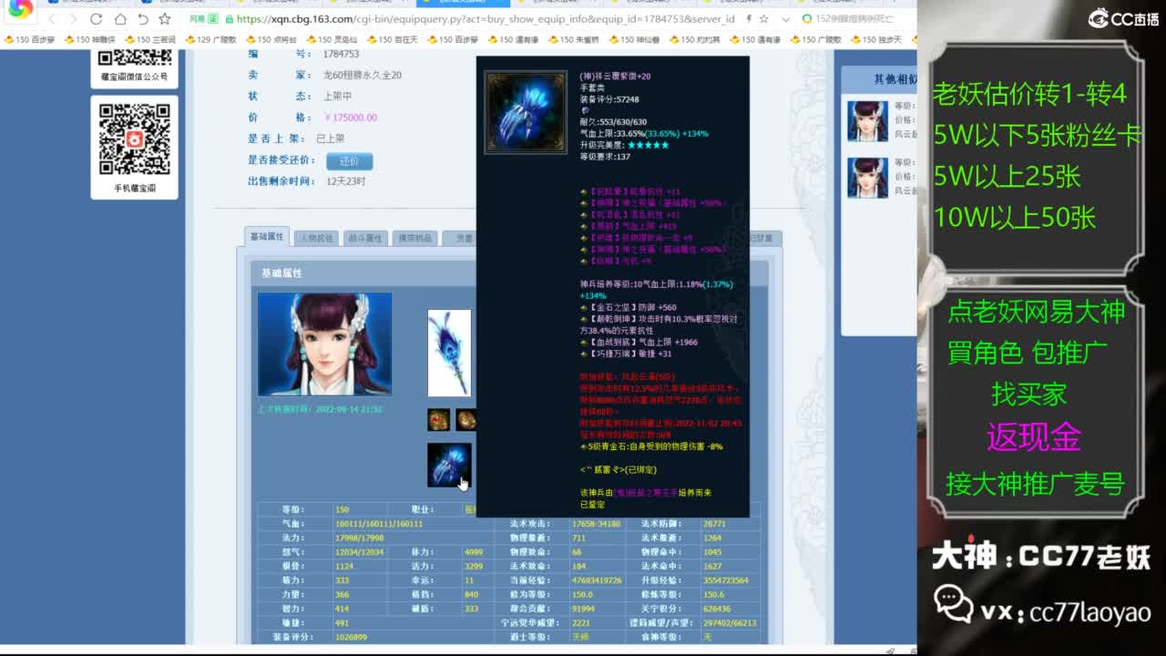Open first similar character thumbnail on right
Screen dimensions: 1166x656
coord(867,121)
